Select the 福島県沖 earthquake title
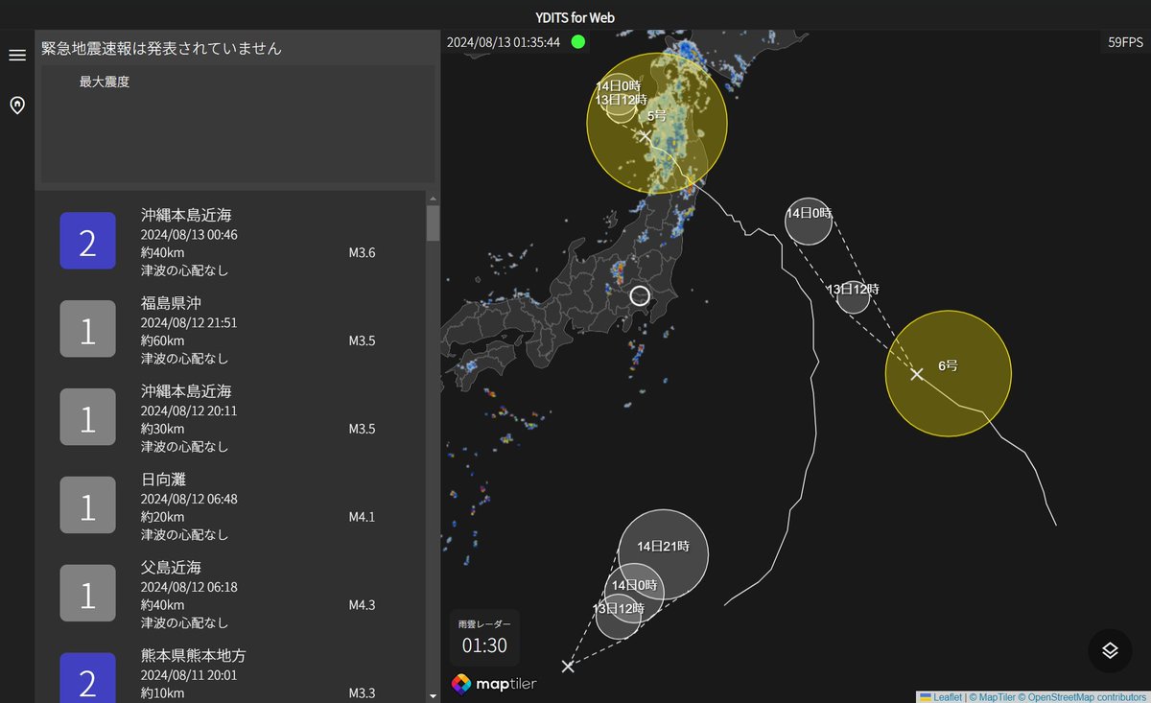This screenshot has height=703, width=1151. pos(171,303)
